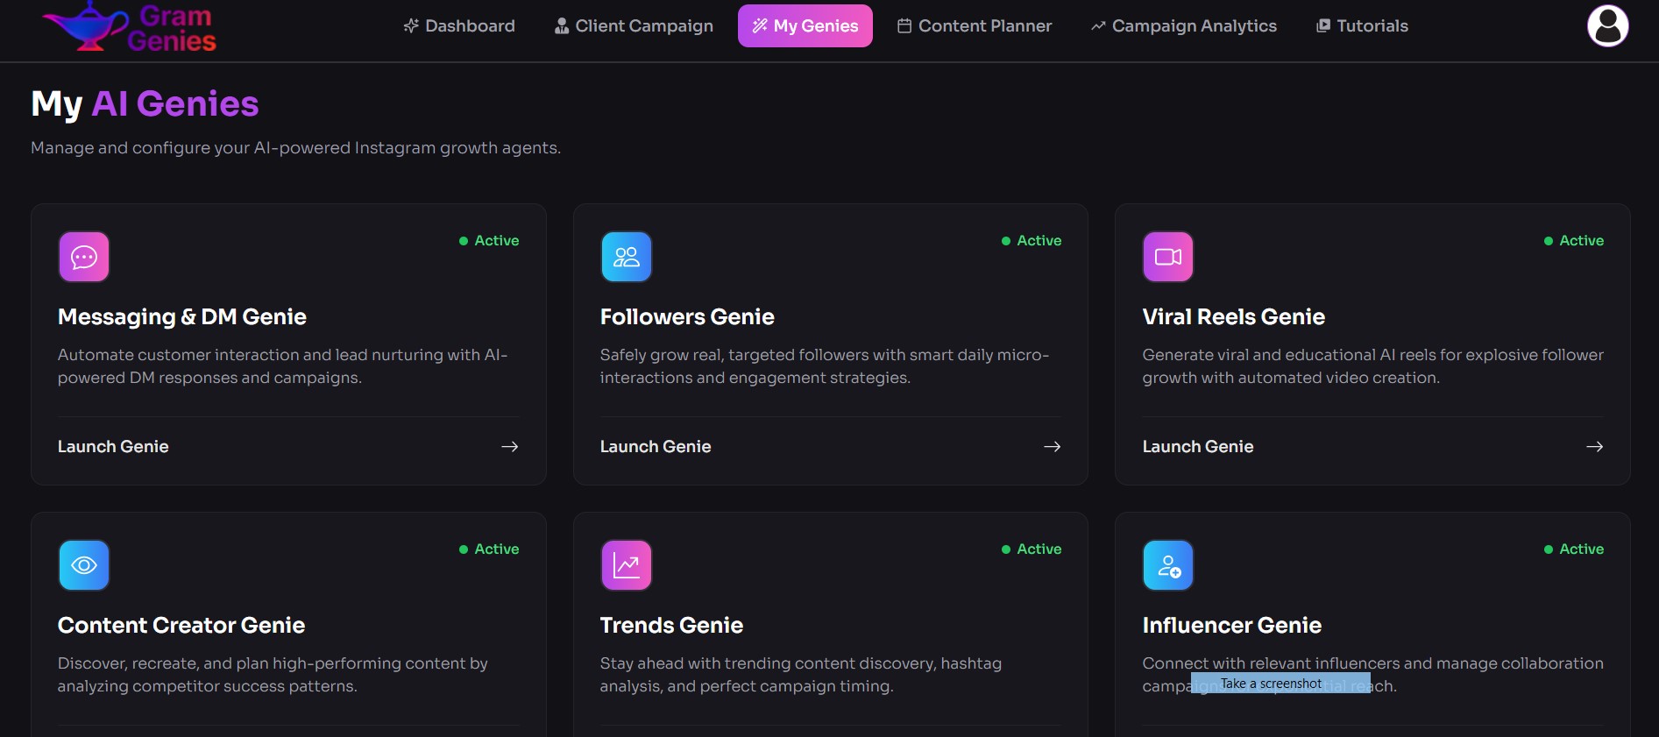The width and height of the screenshot is (1659, 737).
Task: Click the 'Manage and configure' subtitle text
Action: tap(296, 148)
